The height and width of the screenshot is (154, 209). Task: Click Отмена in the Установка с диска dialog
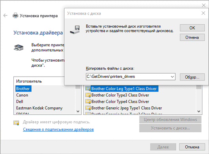click(192, 37)
